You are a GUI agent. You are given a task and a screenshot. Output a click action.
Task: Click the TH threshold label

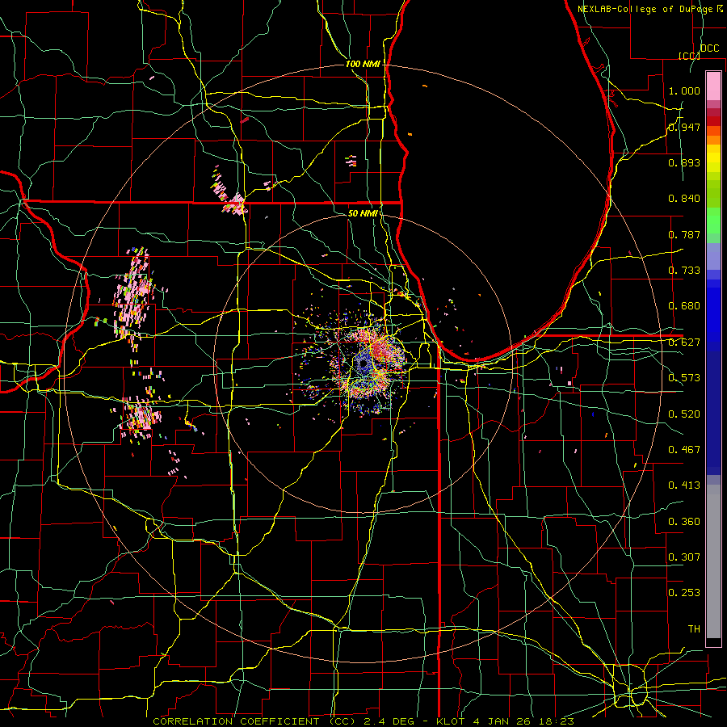coord(694,629)
